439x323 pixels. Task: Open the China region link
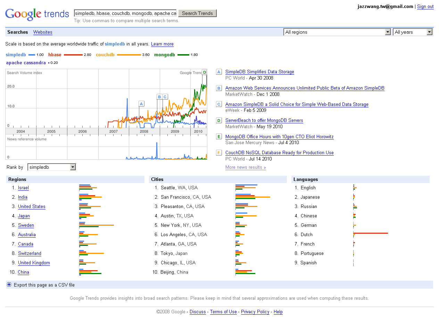click(x=24, y=272)
